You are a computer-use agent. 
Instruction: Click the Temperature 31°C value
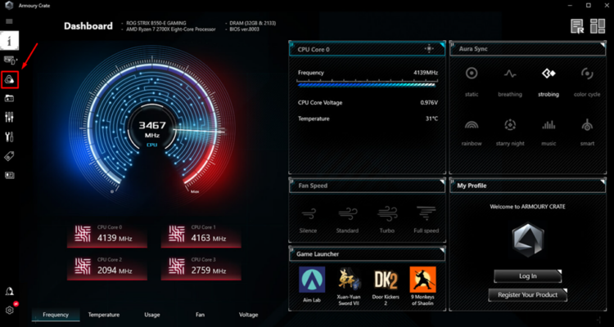pyautogui.click(x=432, y=119)
